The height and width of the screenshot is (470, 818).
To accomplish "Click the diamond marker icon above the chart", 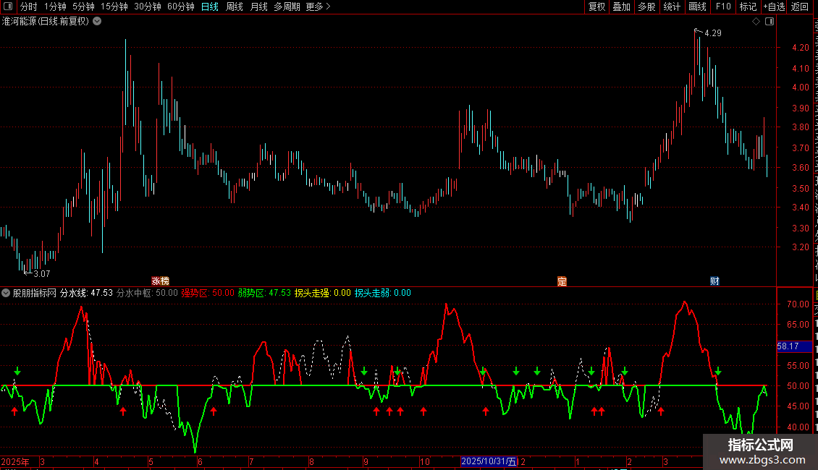I will [756, 22].
